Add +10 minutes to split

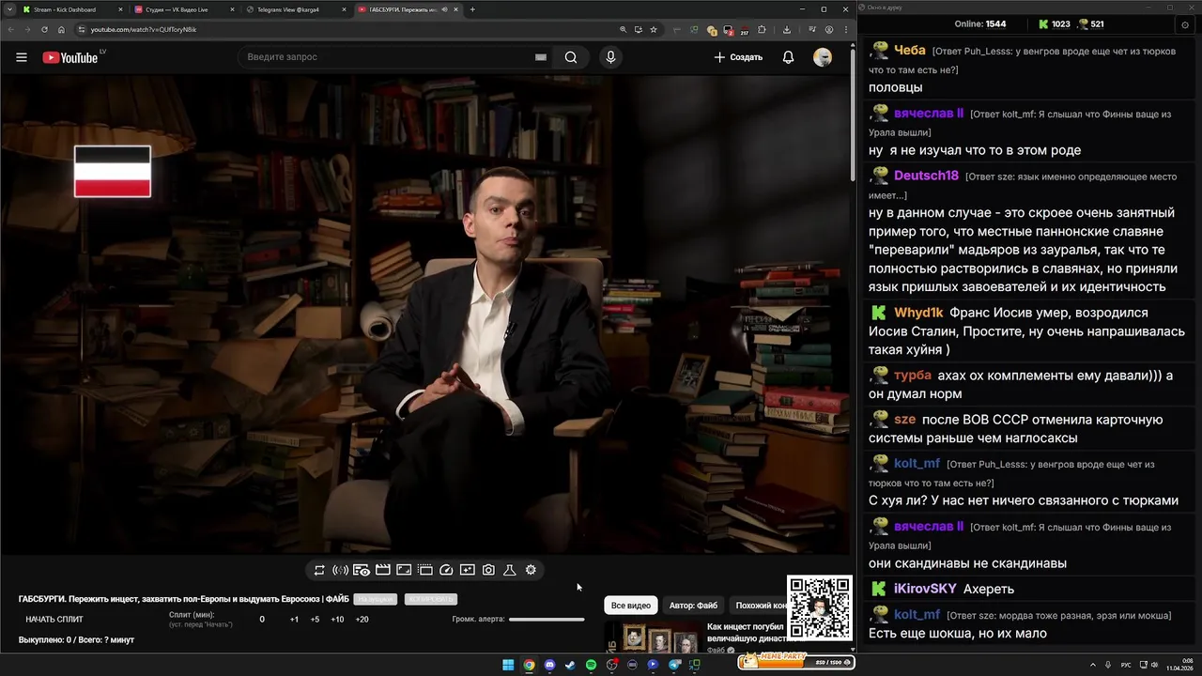(337, 620)
